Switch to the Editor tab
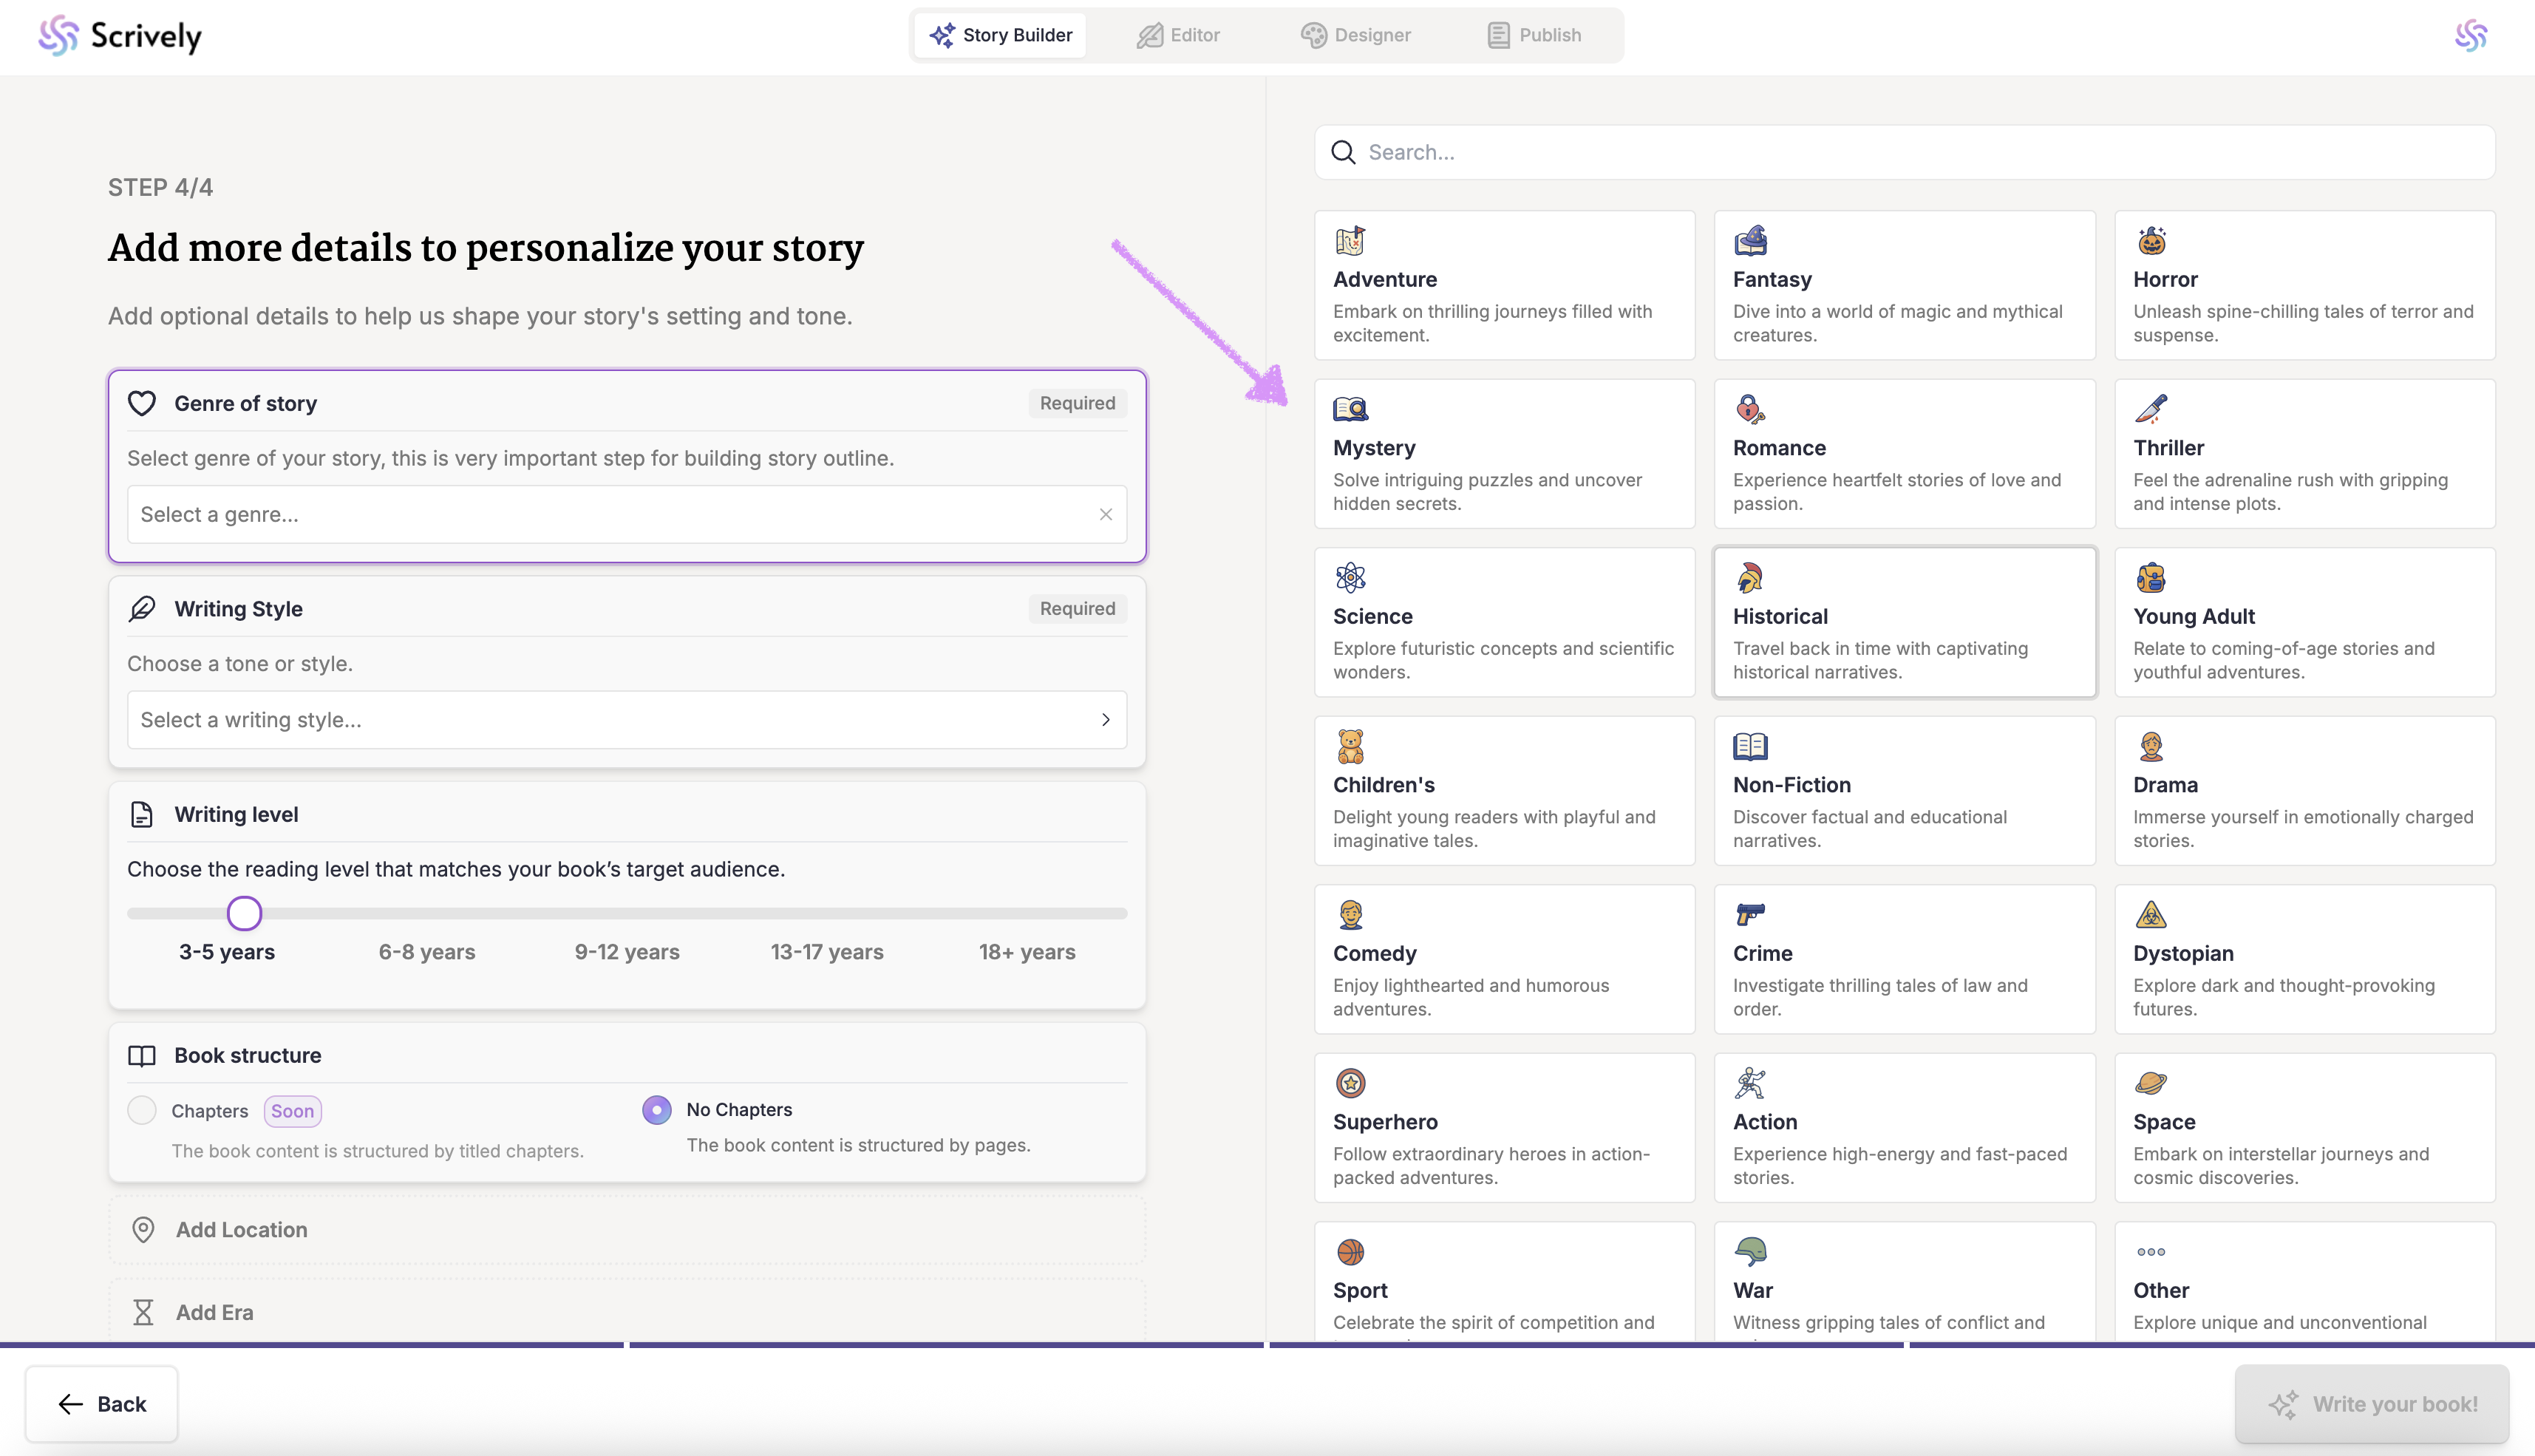 pos(1178,36)
